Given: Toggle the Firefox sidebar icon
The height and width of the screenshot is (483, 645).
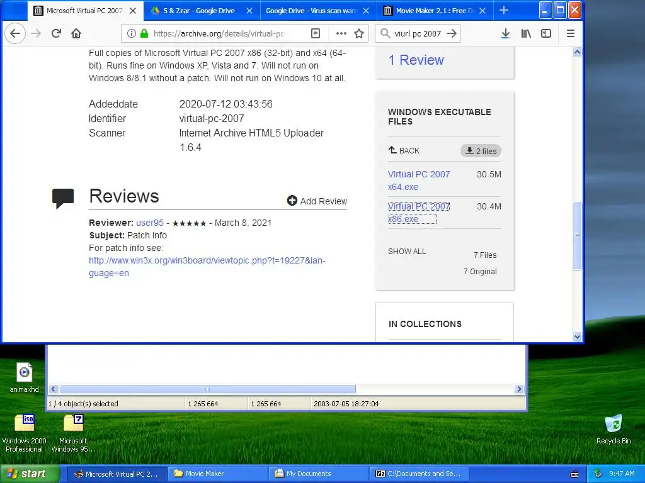Looking at the screenshot, I should point(546,33).
